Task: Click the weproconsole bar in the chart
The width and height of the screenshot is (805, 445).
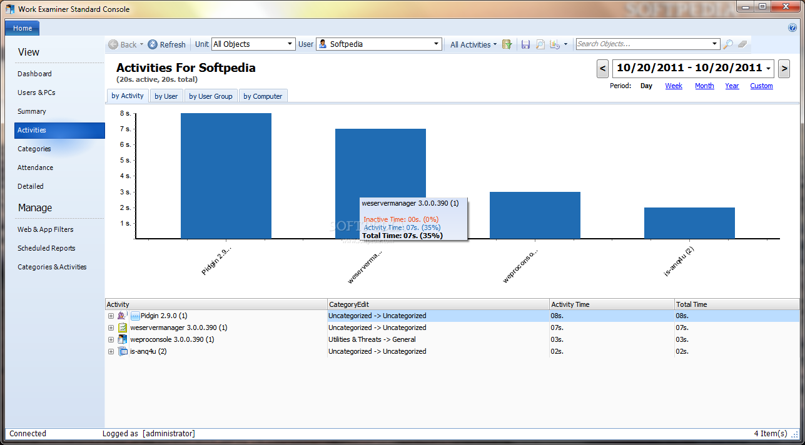Action: click(x=535, y=215)
